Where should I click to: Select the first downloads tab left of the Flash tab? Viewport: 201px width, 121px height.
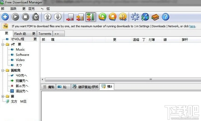coord(7,33)
